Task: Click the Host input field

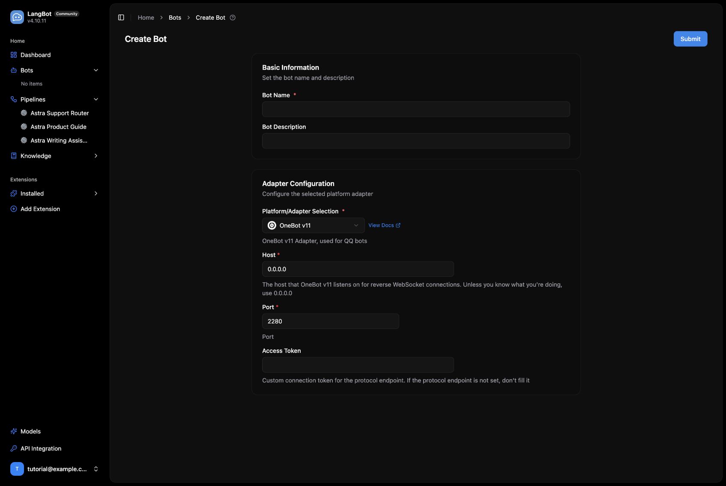Action: pos(358,269)
